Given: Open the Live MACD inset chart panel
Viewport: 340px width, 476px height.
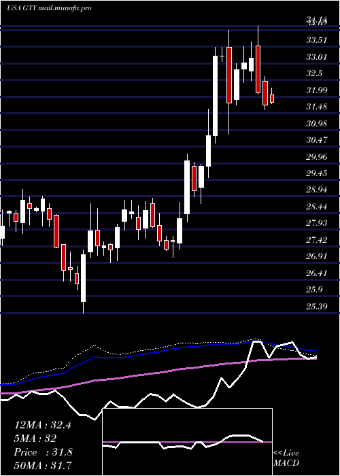Looking at the screenshot, I should [187, 442].
